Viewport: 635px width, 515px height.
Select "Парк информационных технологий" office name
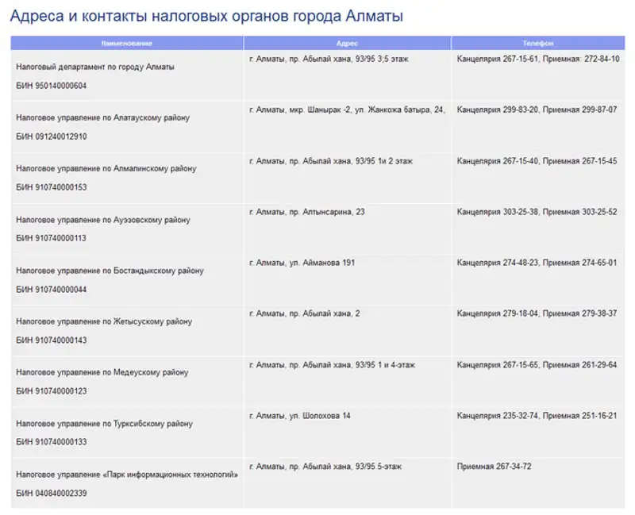click(x=127, y=475)
